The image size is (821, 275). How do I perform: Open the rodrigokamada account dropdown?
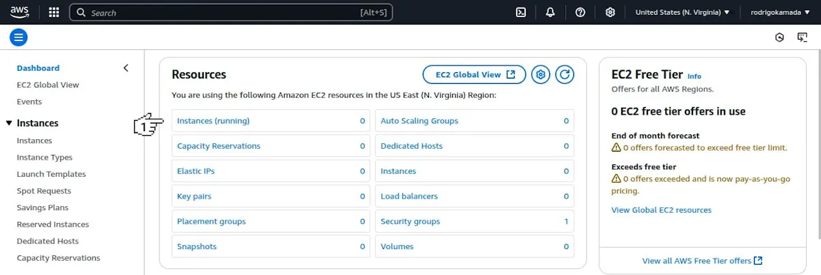[x=780, y=12]
